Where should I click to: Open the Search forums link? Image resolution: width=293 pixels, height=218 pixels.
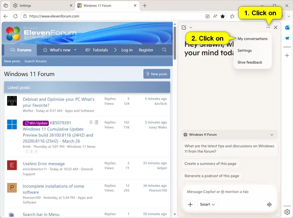tap(35, 61)
